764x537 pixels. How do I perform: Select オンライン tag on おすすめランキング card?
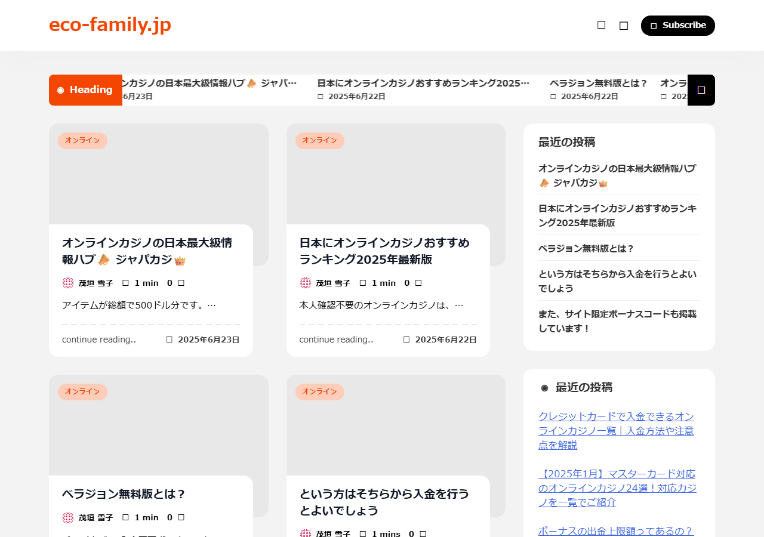coord(319,141)
